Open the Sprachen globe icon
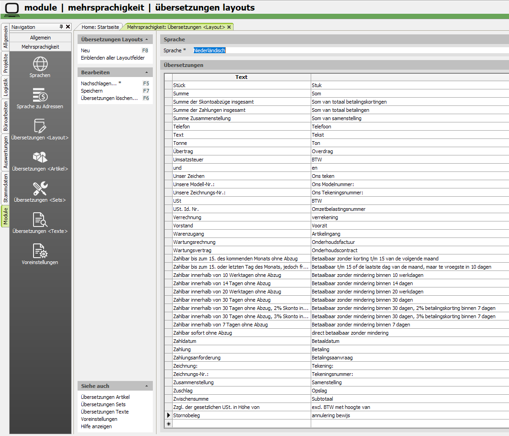Image resolution: width=509 pixels, height=436 pixels. point(40,64)
